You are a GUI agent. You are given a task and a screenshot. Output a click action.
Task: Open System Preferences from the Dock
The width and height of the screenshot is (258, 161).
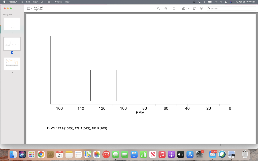(x=200, y=154)
